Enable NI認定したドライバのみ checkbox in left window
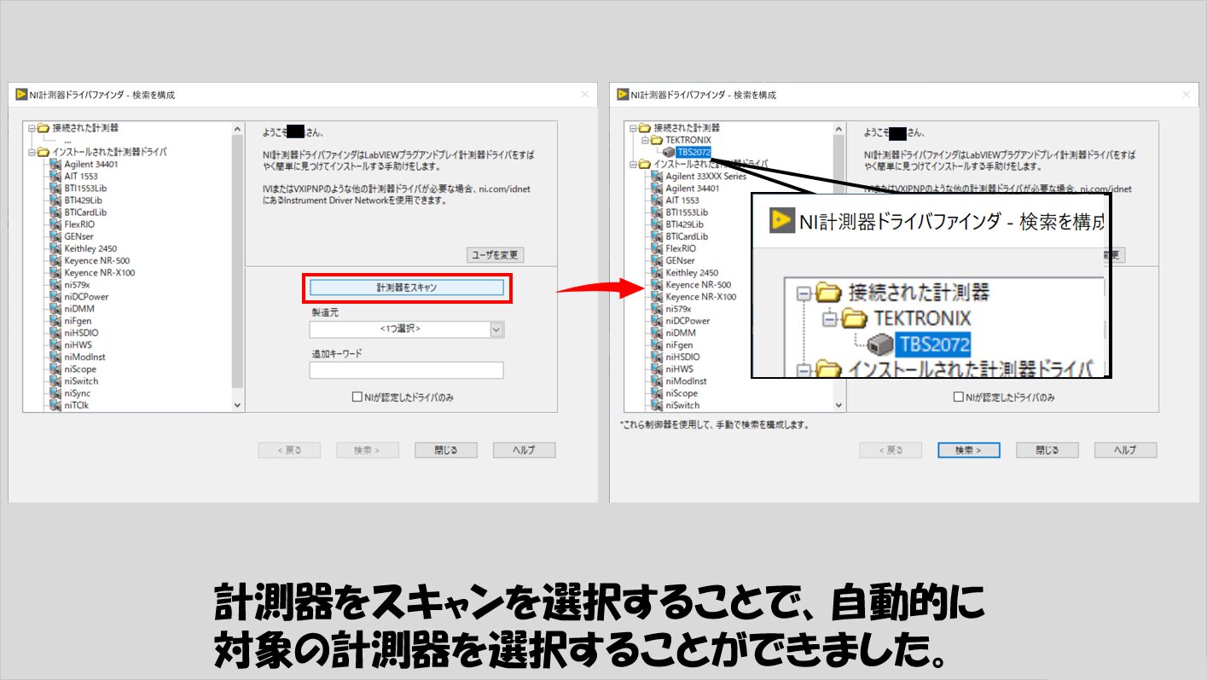The width and height of the screenshot is (1207, 680). (x=357, y=397)
